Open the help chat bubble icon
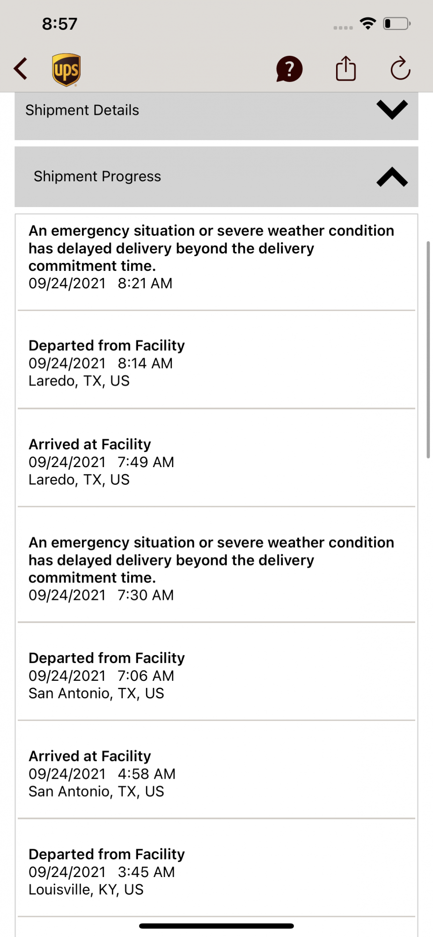The height and width of the screenshot is (937, 433). [289, 69]
